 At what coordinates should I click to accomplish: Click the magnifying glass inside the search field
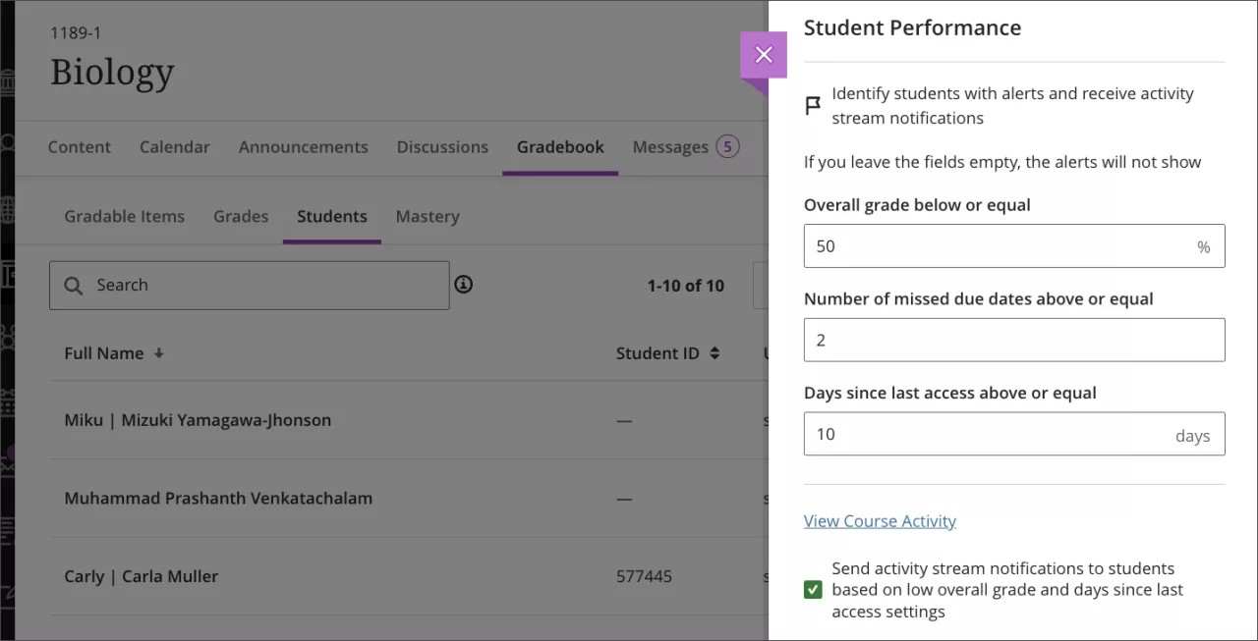(x=74, y=285)
